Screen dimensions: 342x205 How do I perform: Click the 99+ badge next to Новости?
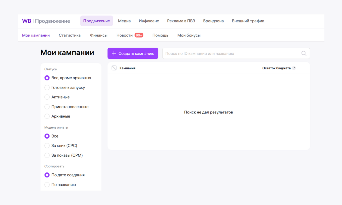(x=139, y=35)
